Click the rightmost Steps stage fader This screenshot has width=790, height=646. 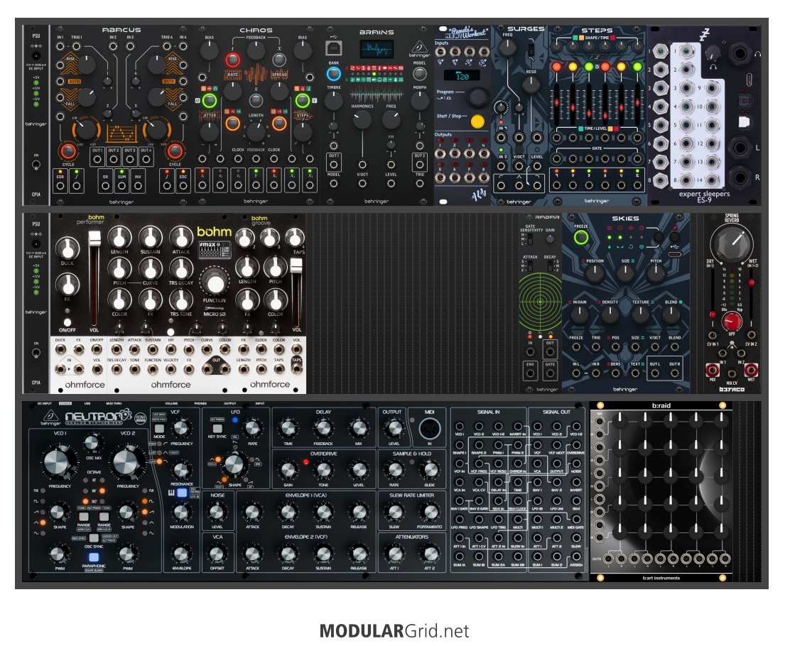tap(637, 105)
